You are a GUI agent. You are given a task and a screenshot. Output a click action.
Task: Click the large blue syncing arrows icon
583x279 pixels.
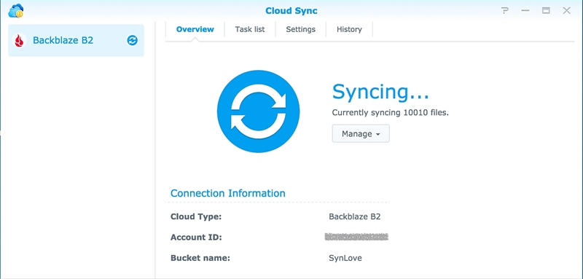pyautogui.click(x=258, y=111)
